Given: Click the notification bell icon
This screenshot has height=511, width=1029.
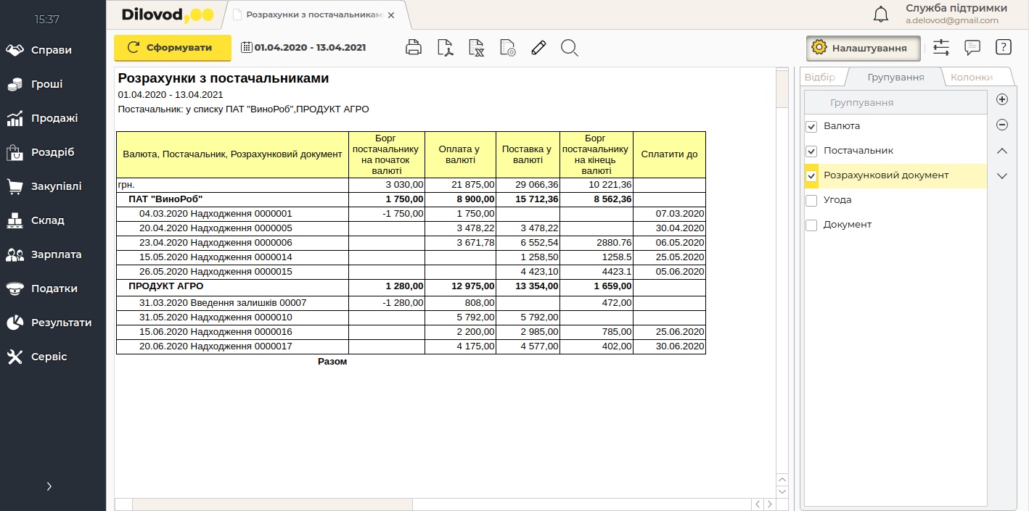Looking at the screenshot, I should tap(881, 14).
